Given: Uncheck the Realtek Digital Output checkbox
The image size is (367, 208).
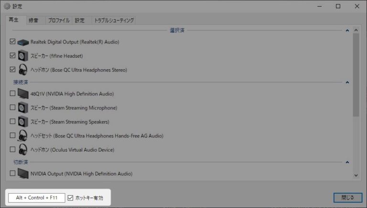Looking at the screenshot, I should [12, 42].
